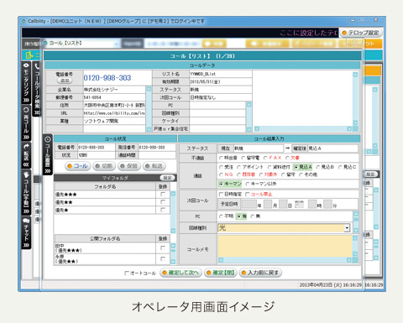Click the 確定して次へ button
The image size is (403, 323).
point(181,273)
